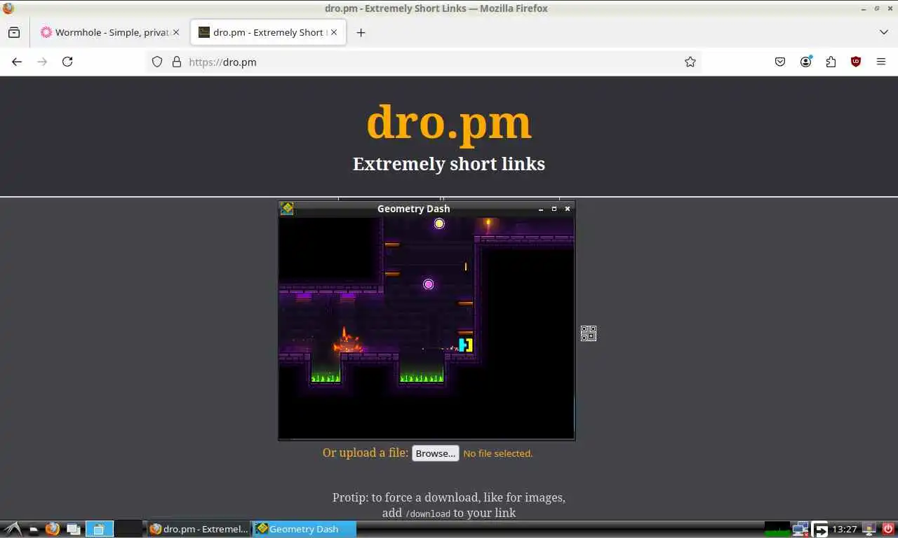Image resolution: width=898 pixels, height=538 pixels.
Task: Open the tracking protection shield icon
Action: click(157, 62)
